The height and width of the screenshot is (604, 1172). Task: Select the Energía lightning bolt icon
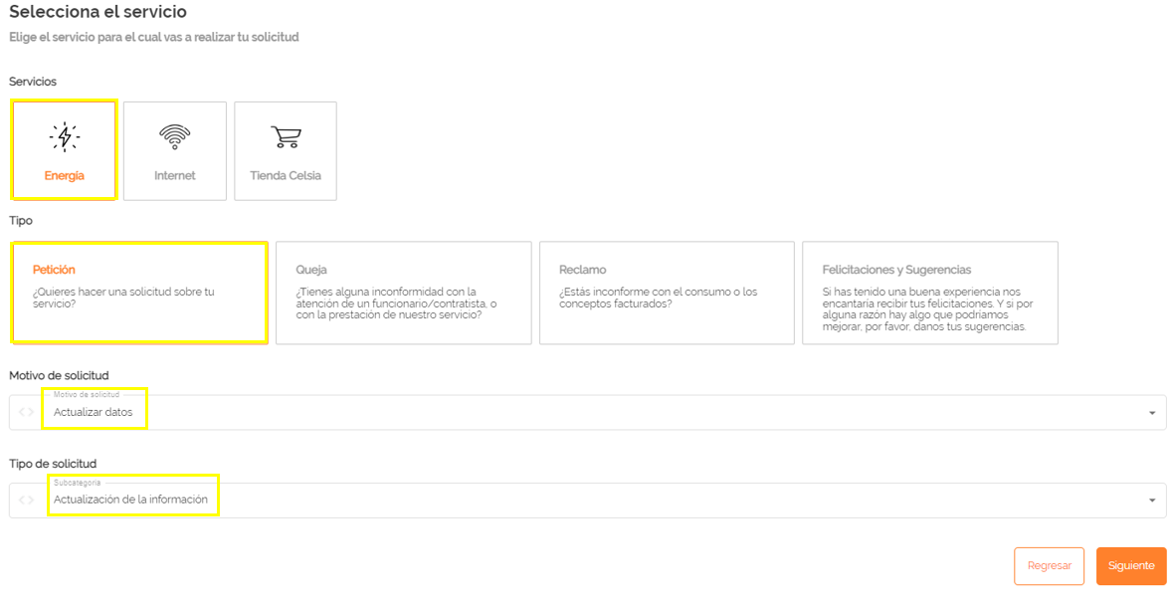pyautogui.click(x=64, y=136)
